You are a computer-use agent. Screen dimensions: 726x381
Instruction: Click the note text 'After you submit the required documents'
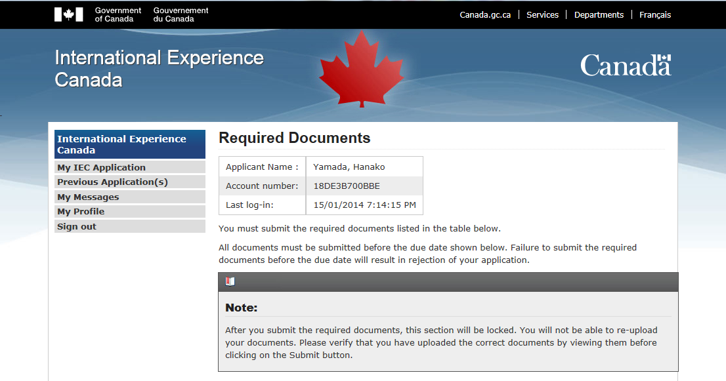(x=441, y=342)
